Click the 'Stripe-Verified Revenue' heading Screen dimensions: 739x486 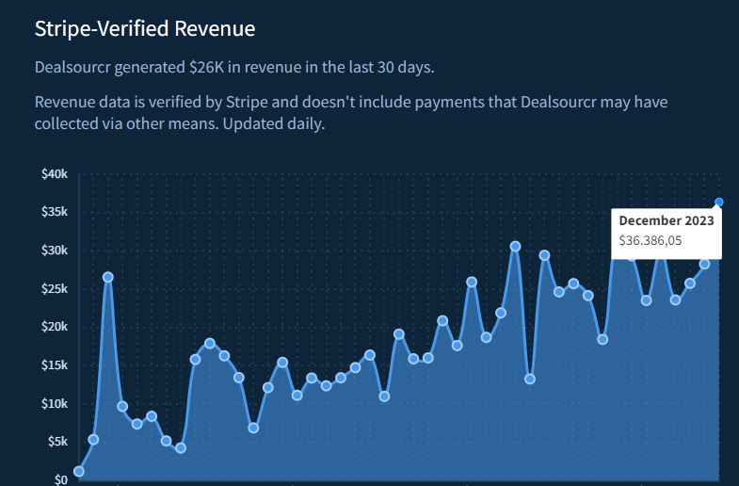145,29
